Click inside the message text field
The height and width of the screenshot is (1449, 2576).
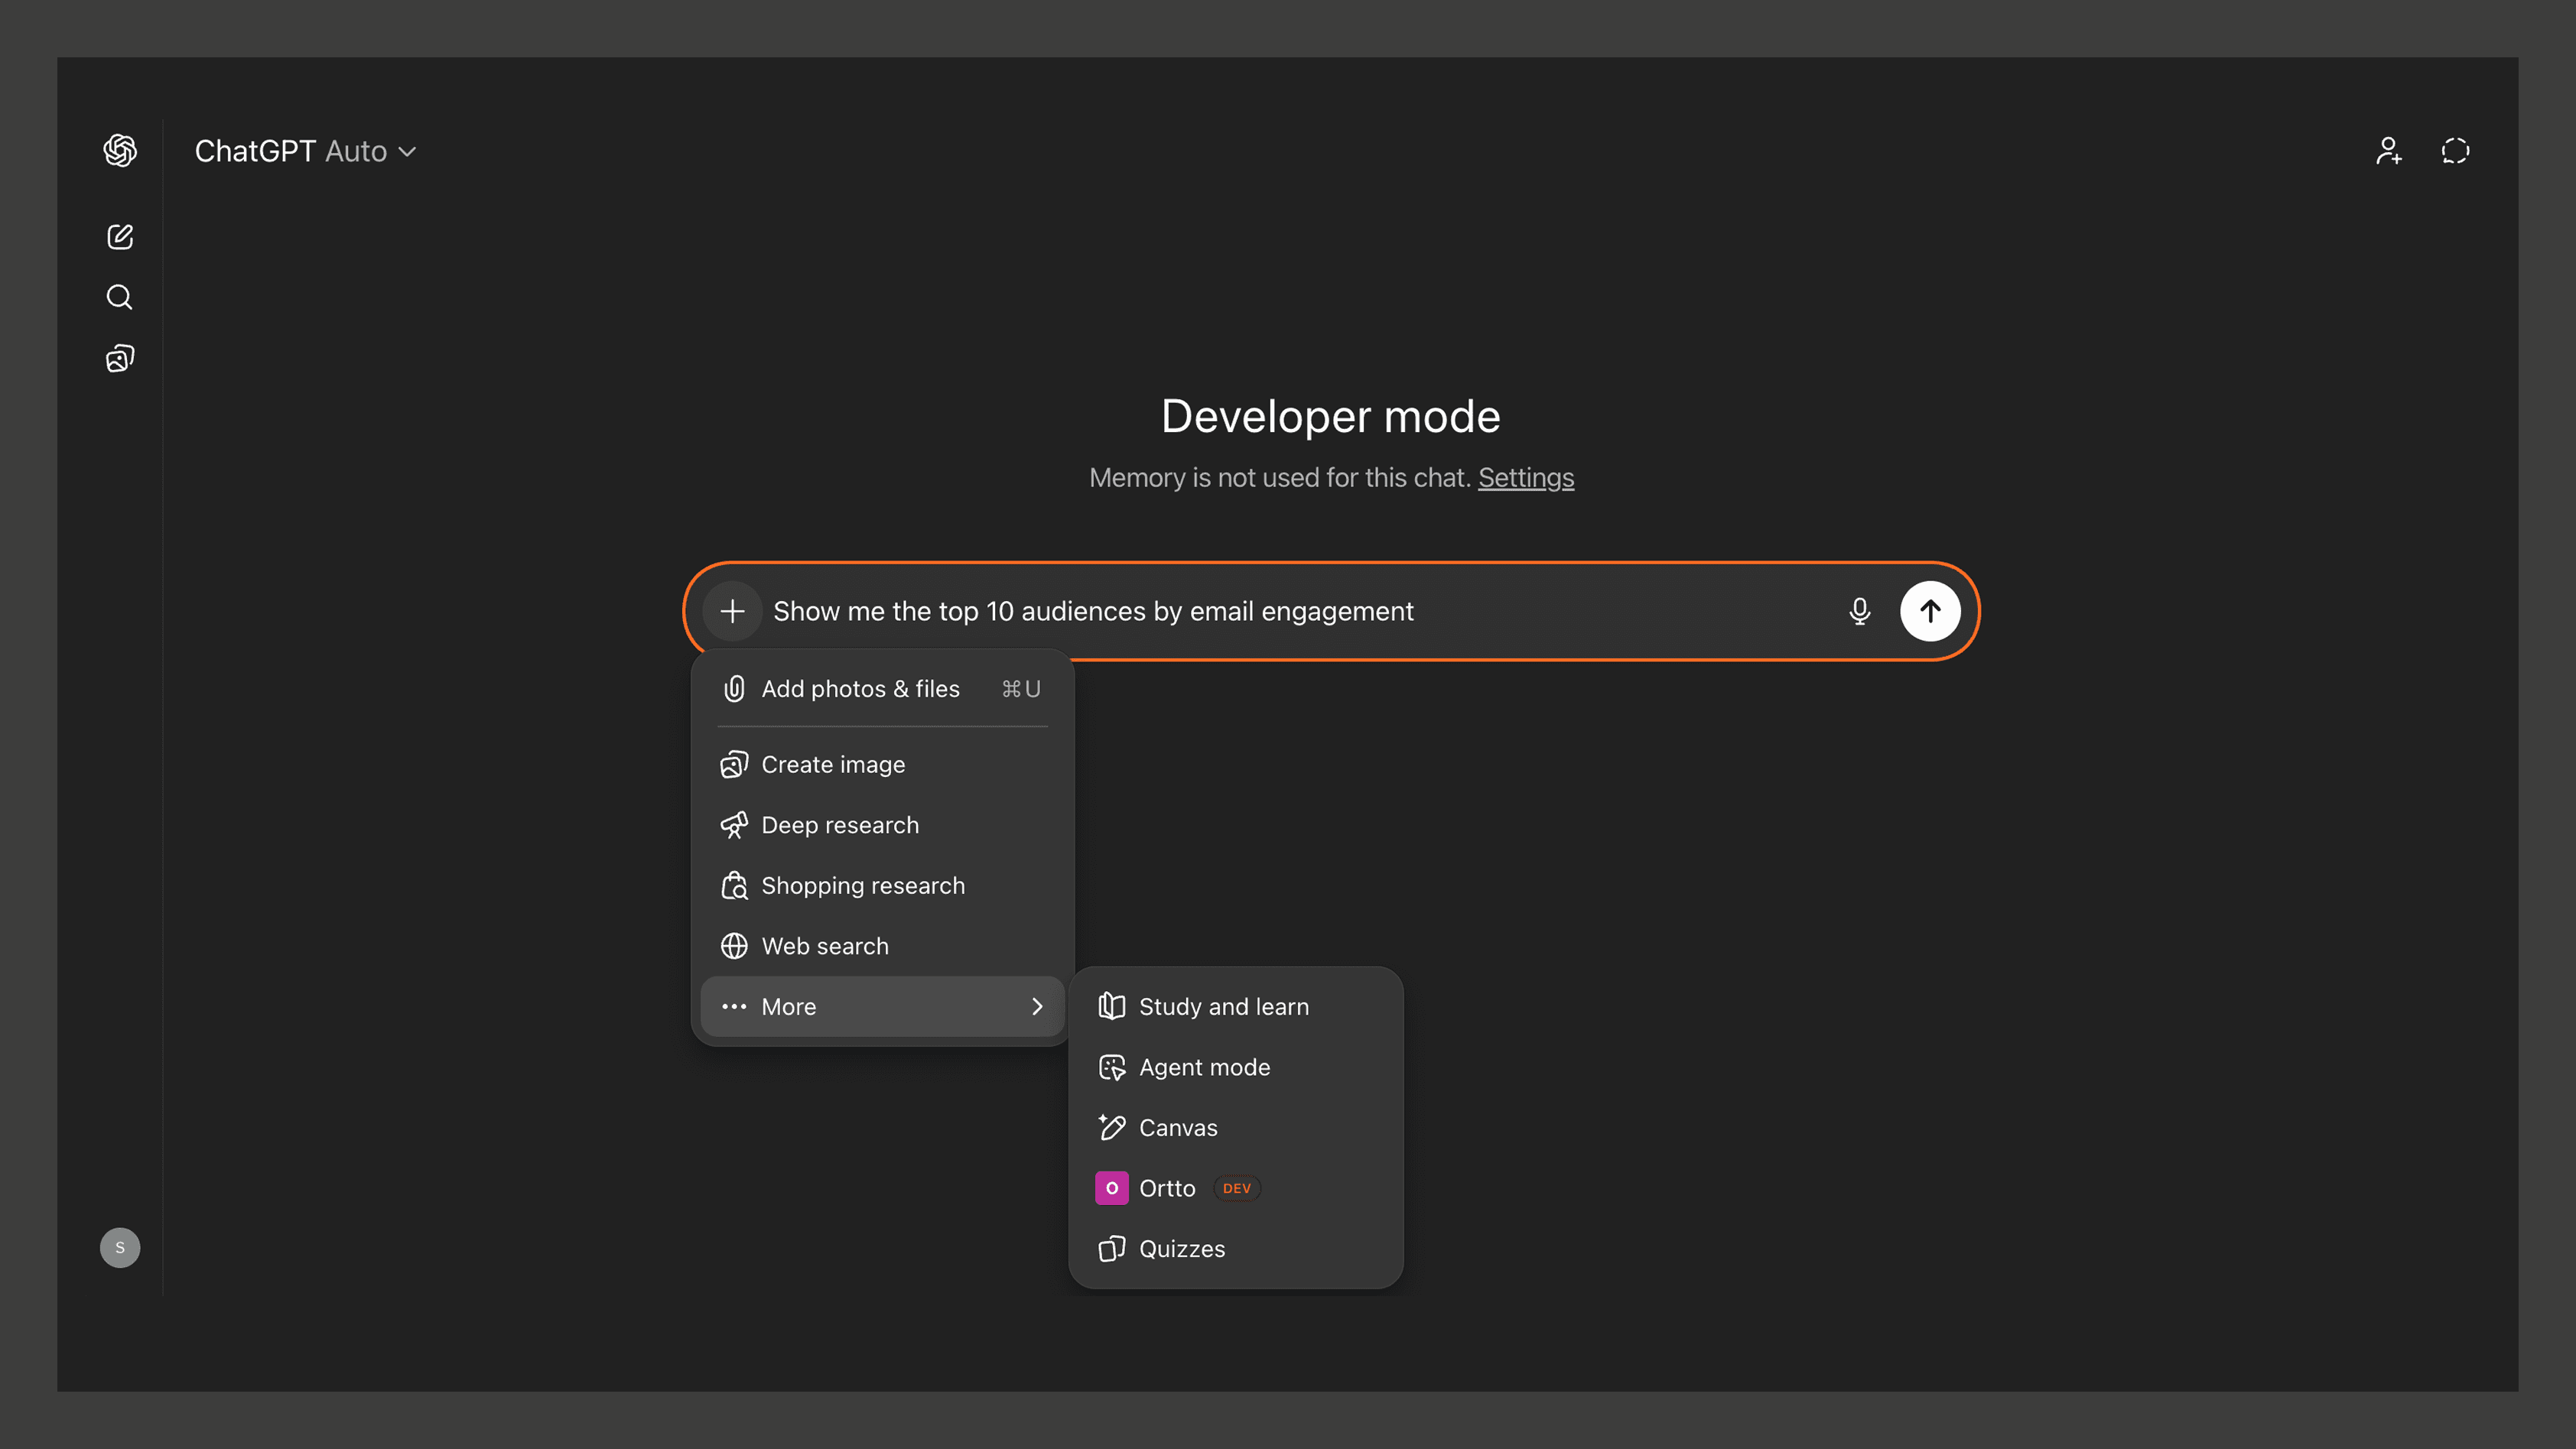(x=1300, y=611)
